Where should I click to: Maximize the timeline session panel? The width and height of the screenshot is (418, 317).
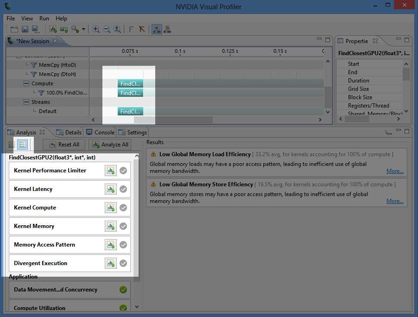click(x=328, y=40)
